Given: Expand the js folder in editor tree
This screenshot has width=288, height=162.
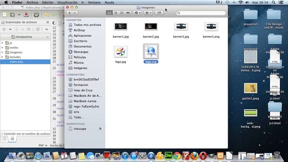Looking at the screenshot, I should [2, 43].
